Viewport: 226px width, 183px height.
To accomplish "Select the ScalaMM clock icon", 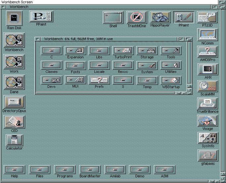I will [x=207, y=86].
